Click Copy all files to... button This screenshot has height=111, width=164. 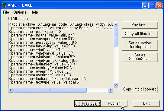coord(140,34)
